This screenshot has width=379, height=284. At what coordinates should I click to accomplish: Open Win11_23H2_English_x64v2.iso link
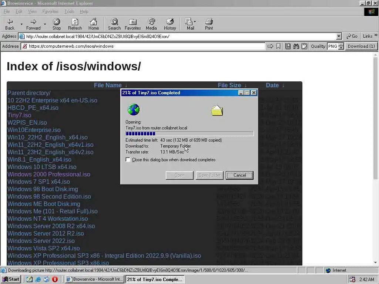[50, 152]
